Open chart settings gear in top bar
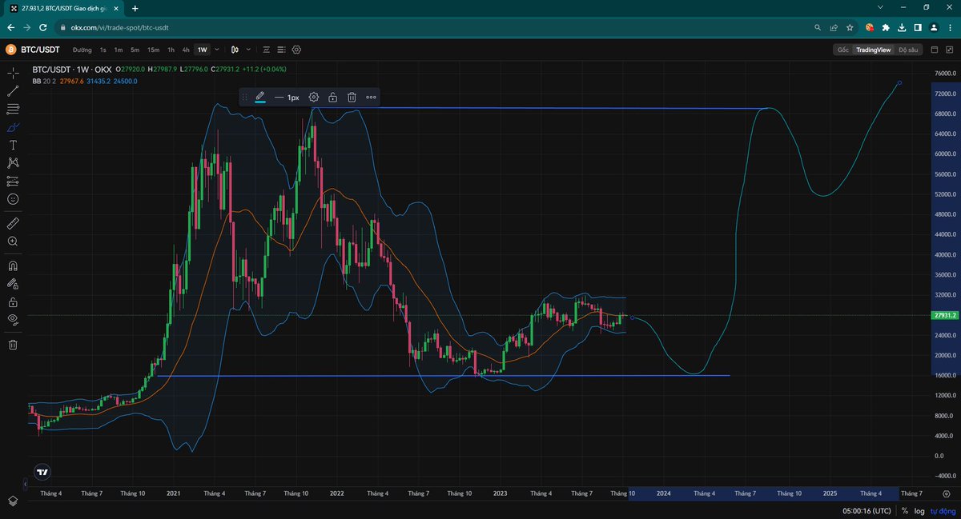Viewport: 961px width, 519px height. pos(296,50)
